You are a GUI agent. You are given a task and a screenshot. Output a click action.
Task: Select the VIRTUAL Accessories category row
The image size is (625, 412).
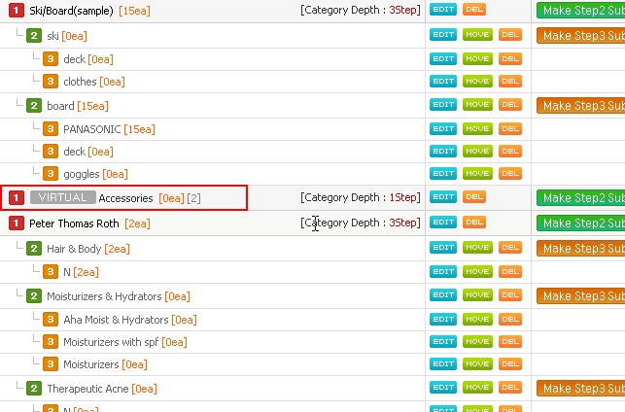pyautogui.click(x=124, y=198)
